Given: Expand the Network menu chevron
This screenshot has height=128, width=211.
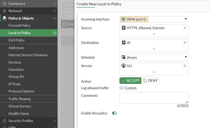Looking at the screenshot, I should pyautogui.click(x=55, y=11).
